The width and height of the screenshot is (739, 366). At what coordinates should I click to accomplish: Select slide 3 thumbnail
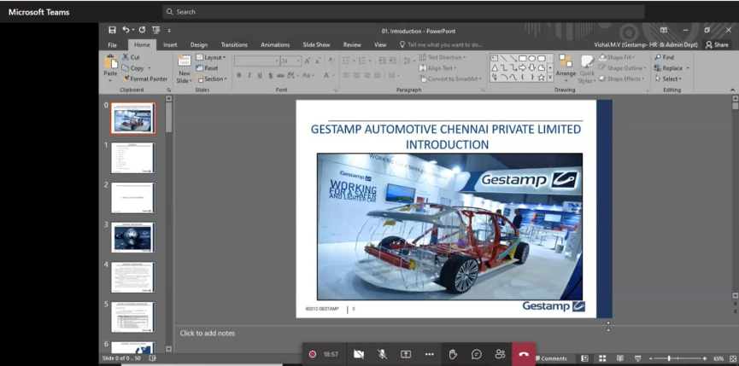pyautogui.click(x=133, y=237)
